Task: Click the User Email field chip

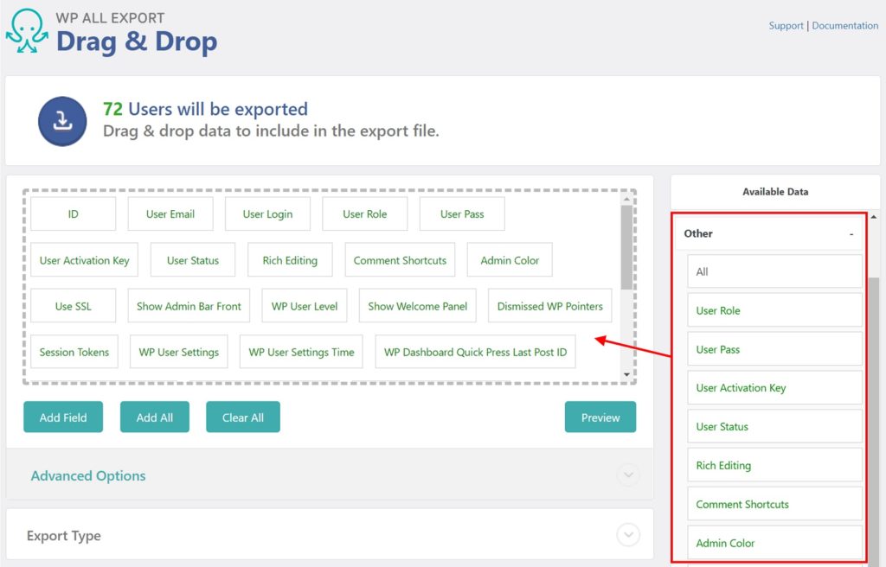Action: (170, 213)
